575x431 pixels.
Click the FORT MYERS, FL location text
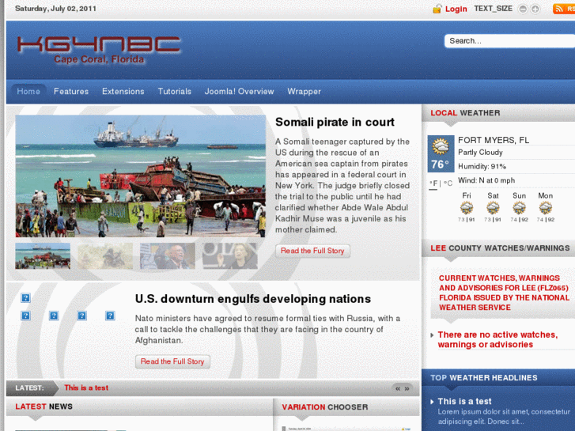pos(494,140)
